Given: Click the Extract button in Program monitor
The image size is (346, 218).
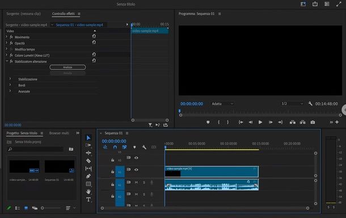Looking at the screenshot, I should (x=302, y=122).
